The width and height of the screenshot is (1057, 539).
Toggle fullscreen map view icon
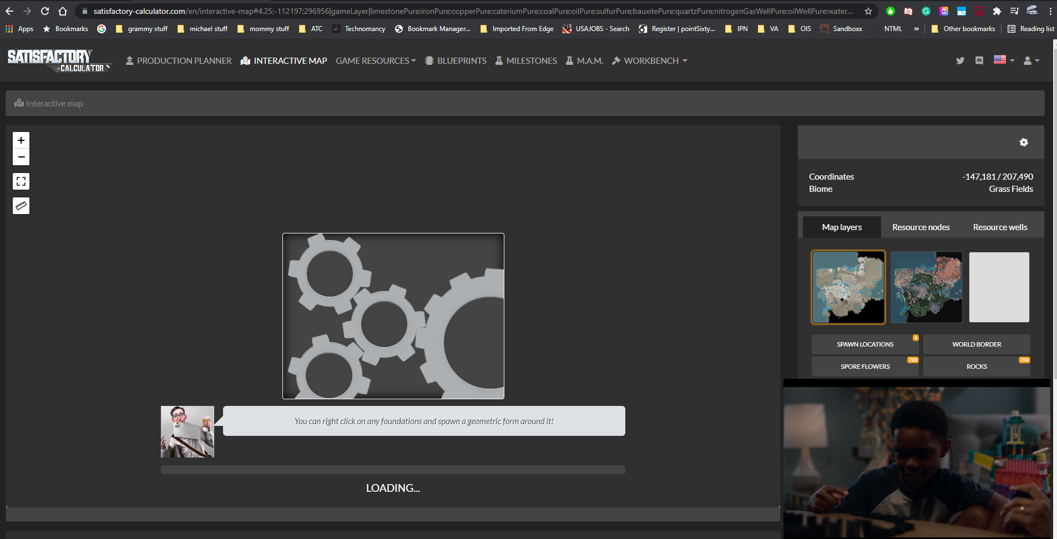click(x=21, y=181)
